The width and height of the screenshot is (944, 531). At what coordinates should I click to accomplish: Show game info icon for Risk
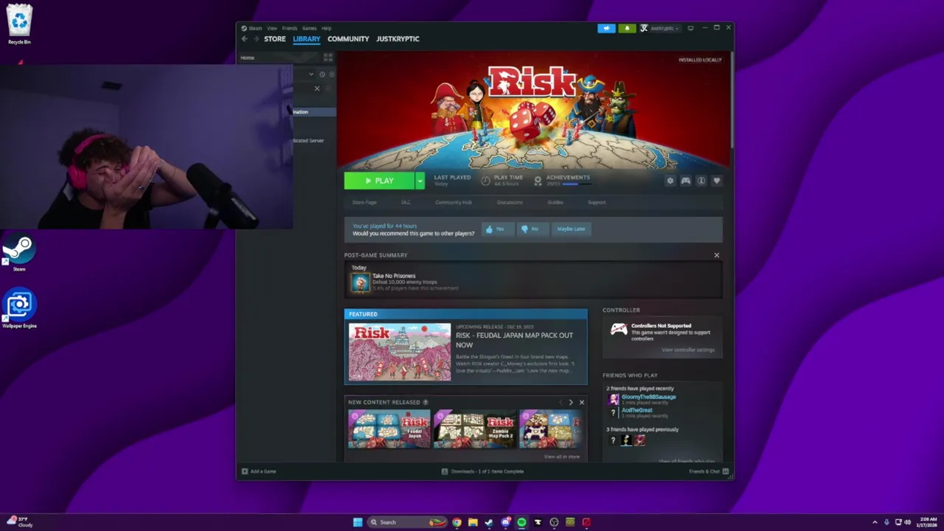click(701, 181)
